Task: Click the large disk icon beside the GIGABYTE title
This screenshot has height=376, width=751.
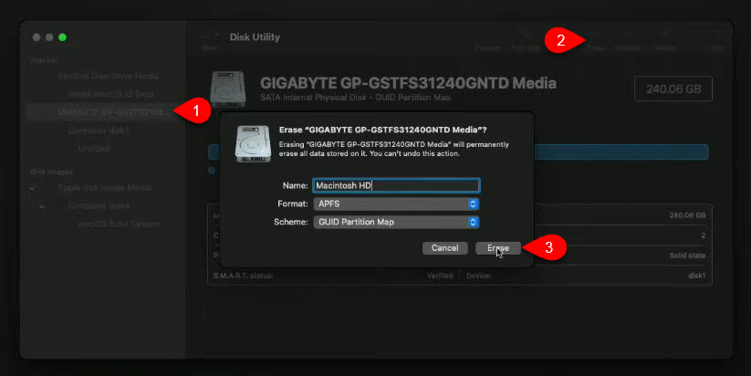Action: pyautogui.click(x=228, y=89)
